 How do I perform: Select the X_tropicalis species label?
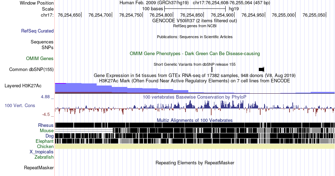(x=42, y=152)
